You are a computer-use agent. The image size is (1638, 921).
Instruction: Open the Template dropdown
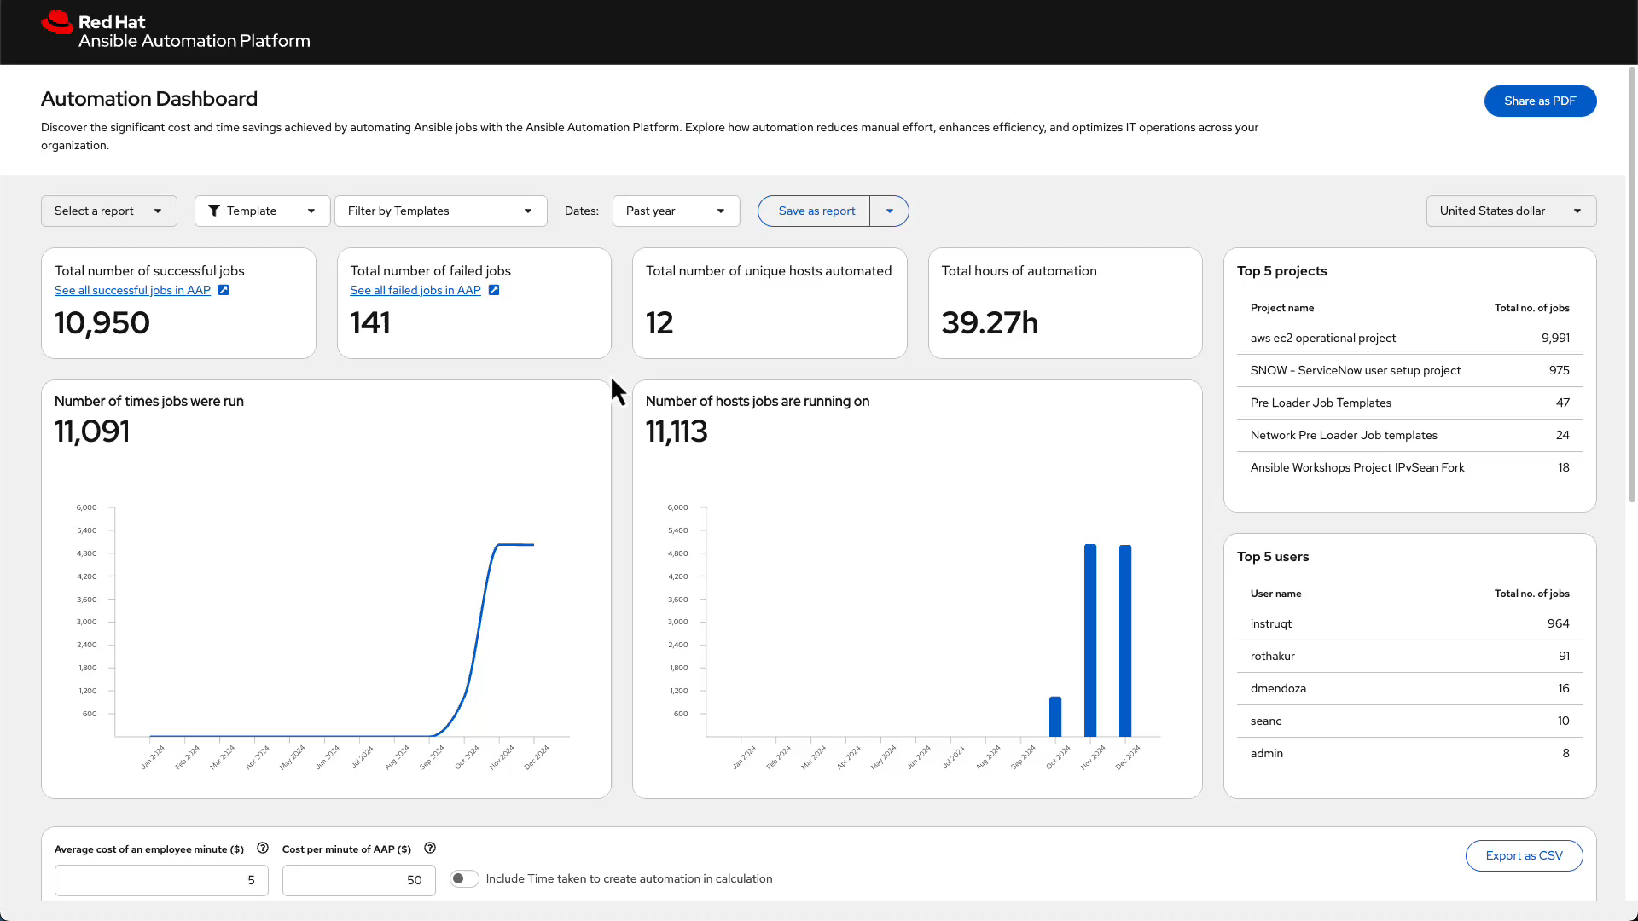click(262, 211)
